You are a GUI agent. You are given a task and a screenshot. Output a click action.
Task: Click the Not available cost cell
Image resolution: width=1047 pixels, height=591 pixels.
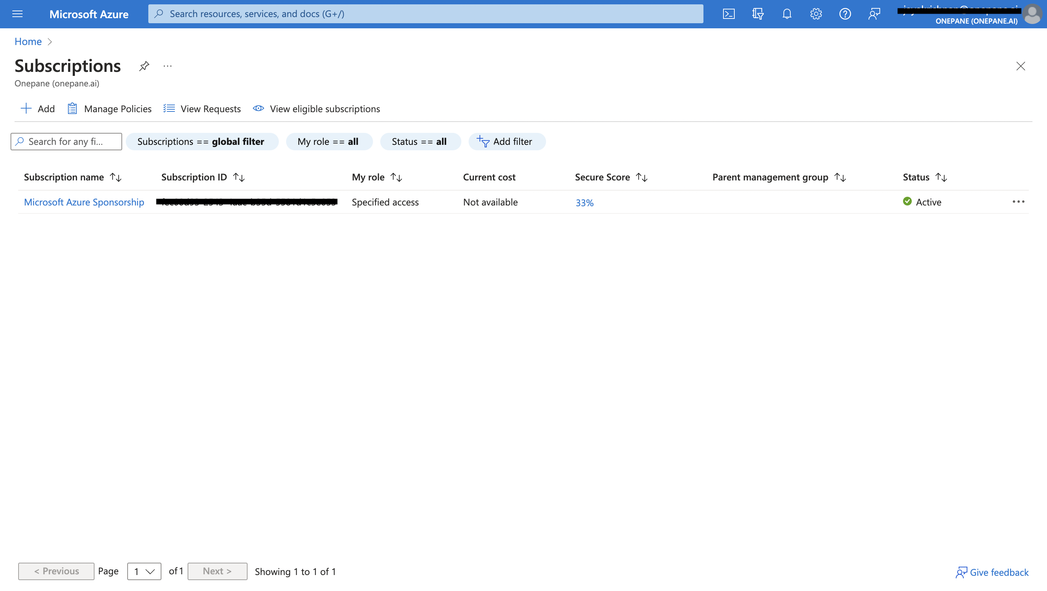[x=490, y=202]
